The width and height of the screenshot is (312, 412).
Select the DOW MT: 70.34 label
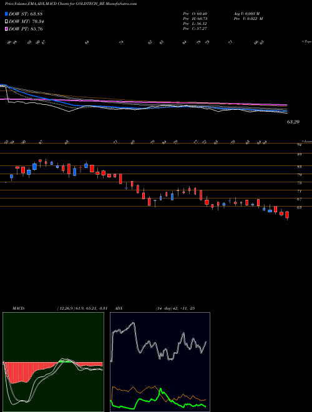[26, 22]
